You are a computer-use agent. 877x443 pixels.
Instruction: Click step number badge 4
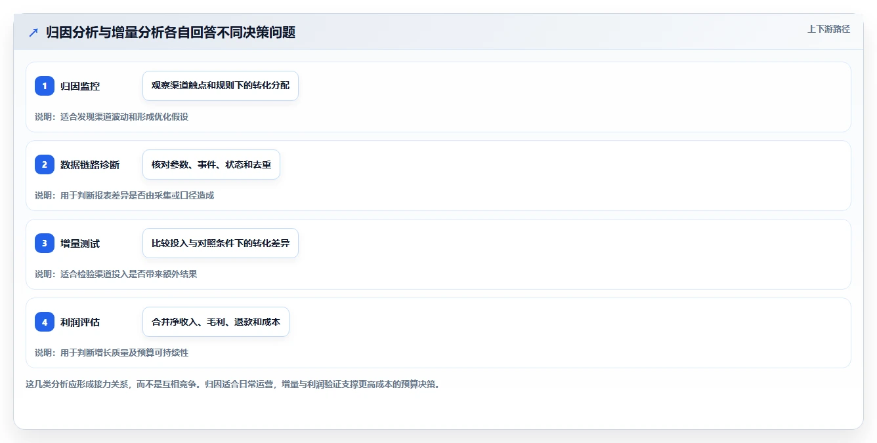(x=45, y=322)
